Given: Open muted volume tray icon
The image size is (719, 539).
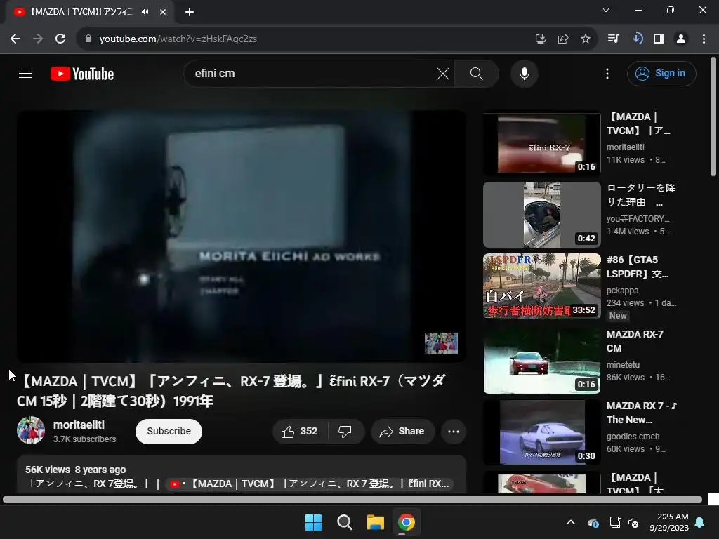Looking at the screenshot, I should pyautogui.click(x=634, y=522).
